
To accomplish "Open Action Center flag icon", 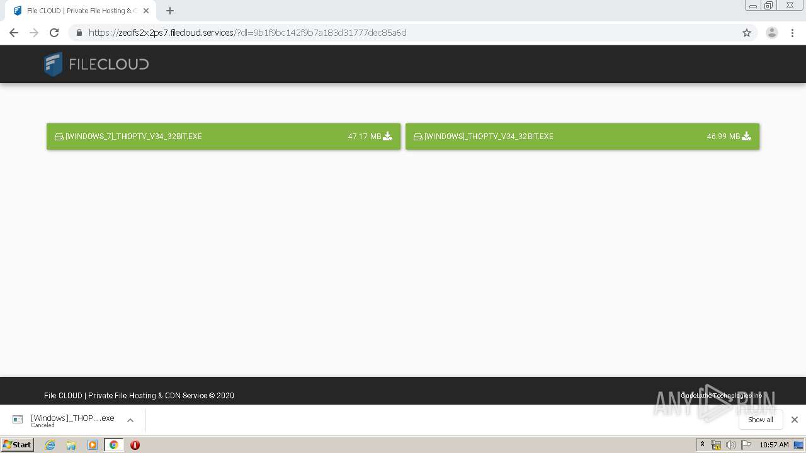I will coord(746,445).
